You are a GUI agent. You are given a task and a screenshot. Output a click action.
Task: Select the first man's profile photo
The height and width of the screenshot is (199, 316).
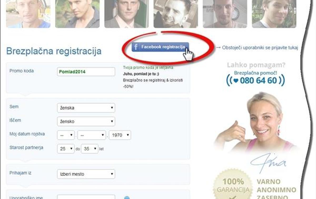pyautogui.click(x=28, y=14)
